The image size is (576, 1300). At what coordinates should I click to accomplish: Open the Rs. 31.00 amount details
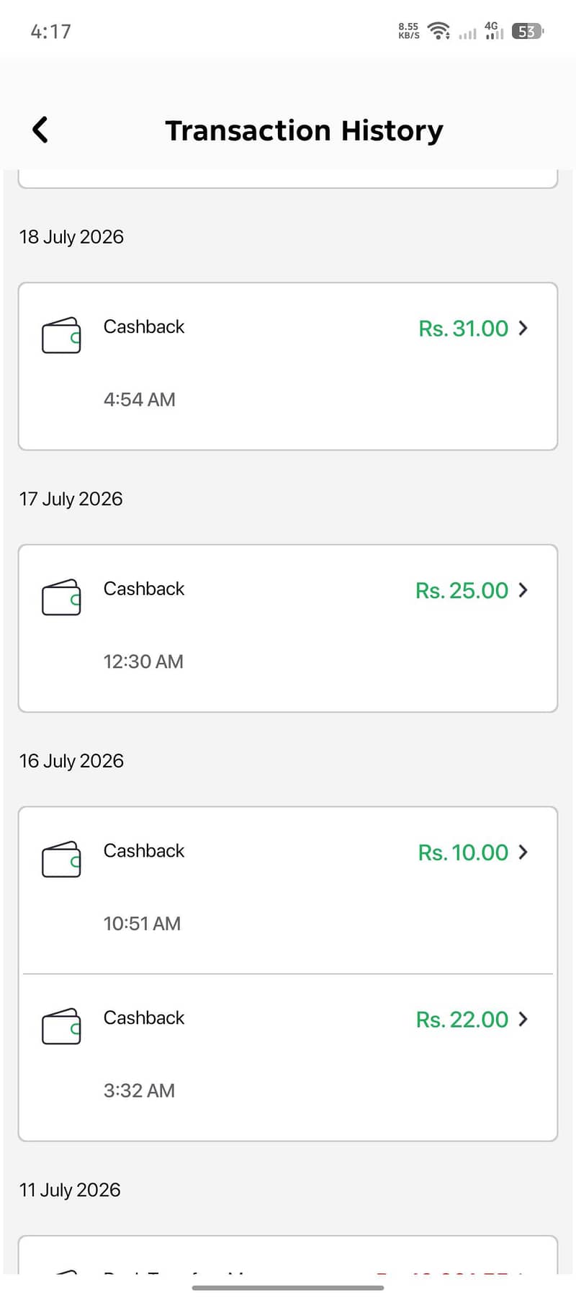[464, 329]
